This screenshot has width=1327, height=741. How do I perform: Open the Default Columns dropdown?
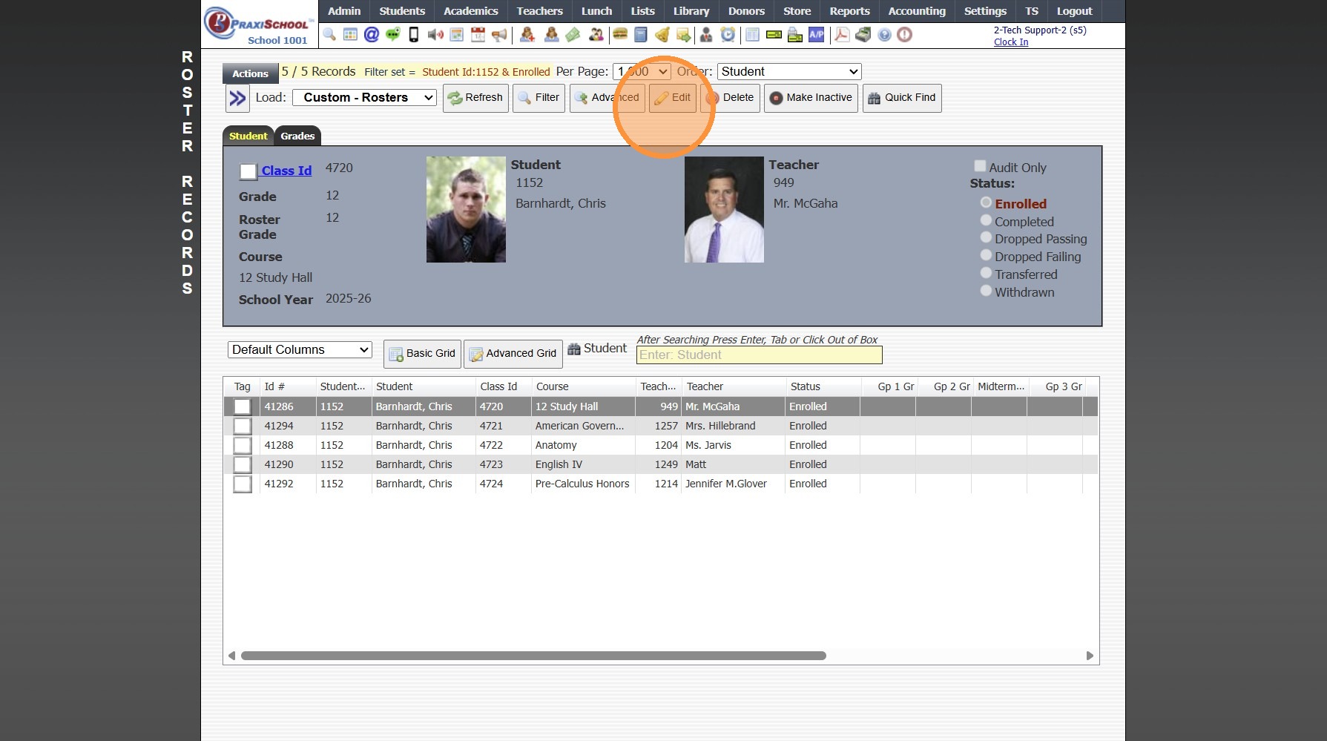click(300, 350)
